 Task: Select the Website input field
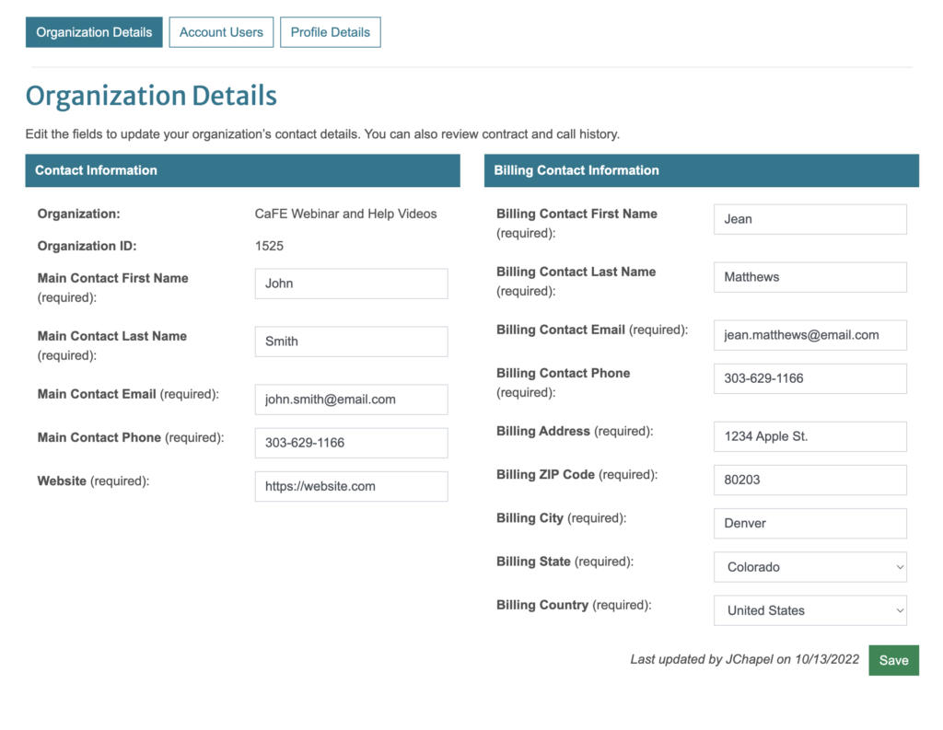click(x=351, y=486)
